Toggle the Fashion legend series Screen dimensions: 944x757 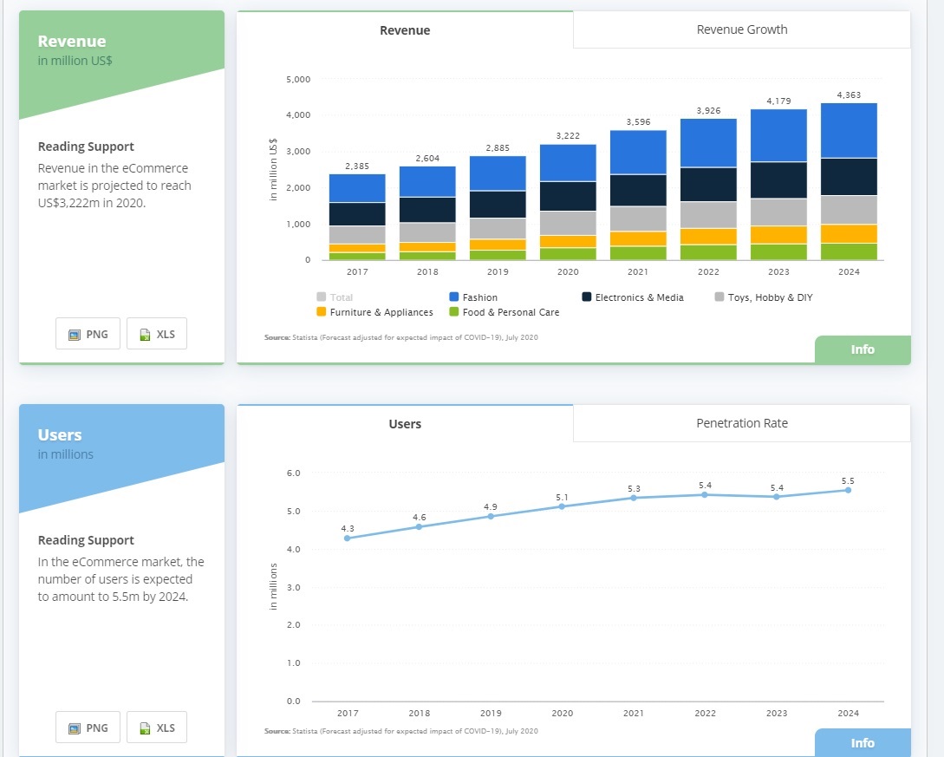coord(479,297)
